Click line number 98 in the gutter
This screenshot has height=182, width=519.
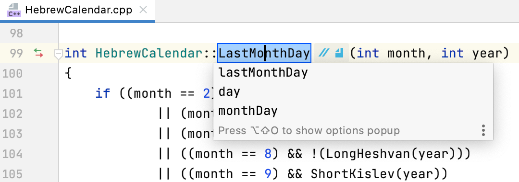[16, 34]
